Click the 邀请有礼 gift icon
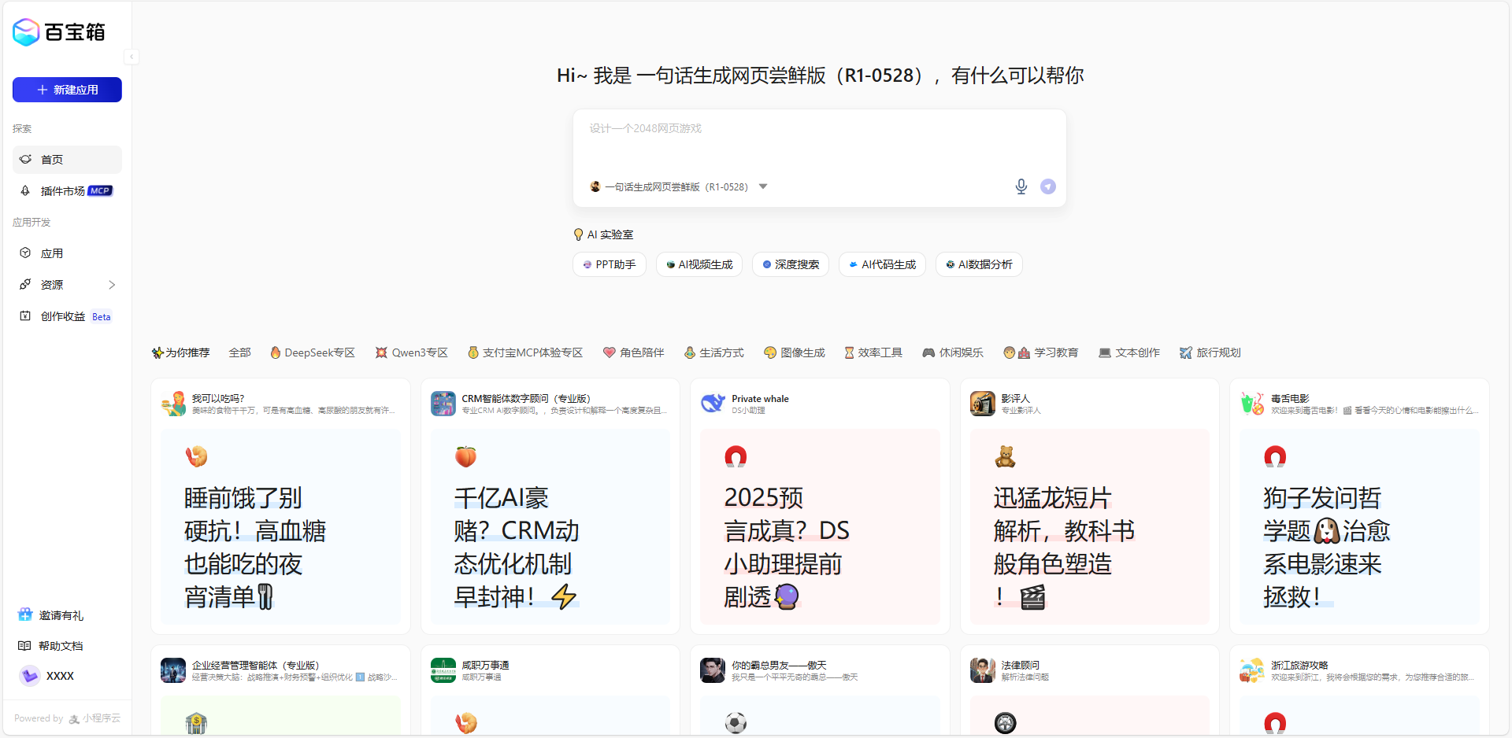The image size is (1512, 738). point(25,615)
